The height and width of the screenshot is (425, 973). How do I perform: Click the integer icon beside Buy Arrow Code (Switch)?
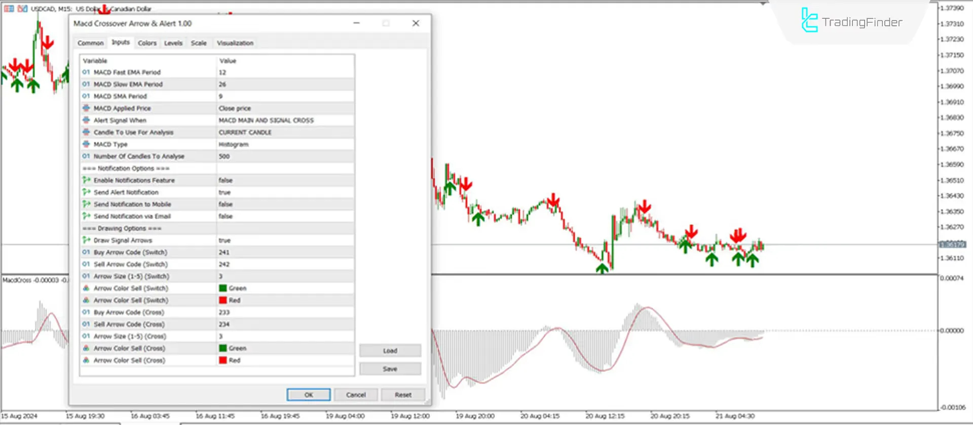(x=86, y=252)
